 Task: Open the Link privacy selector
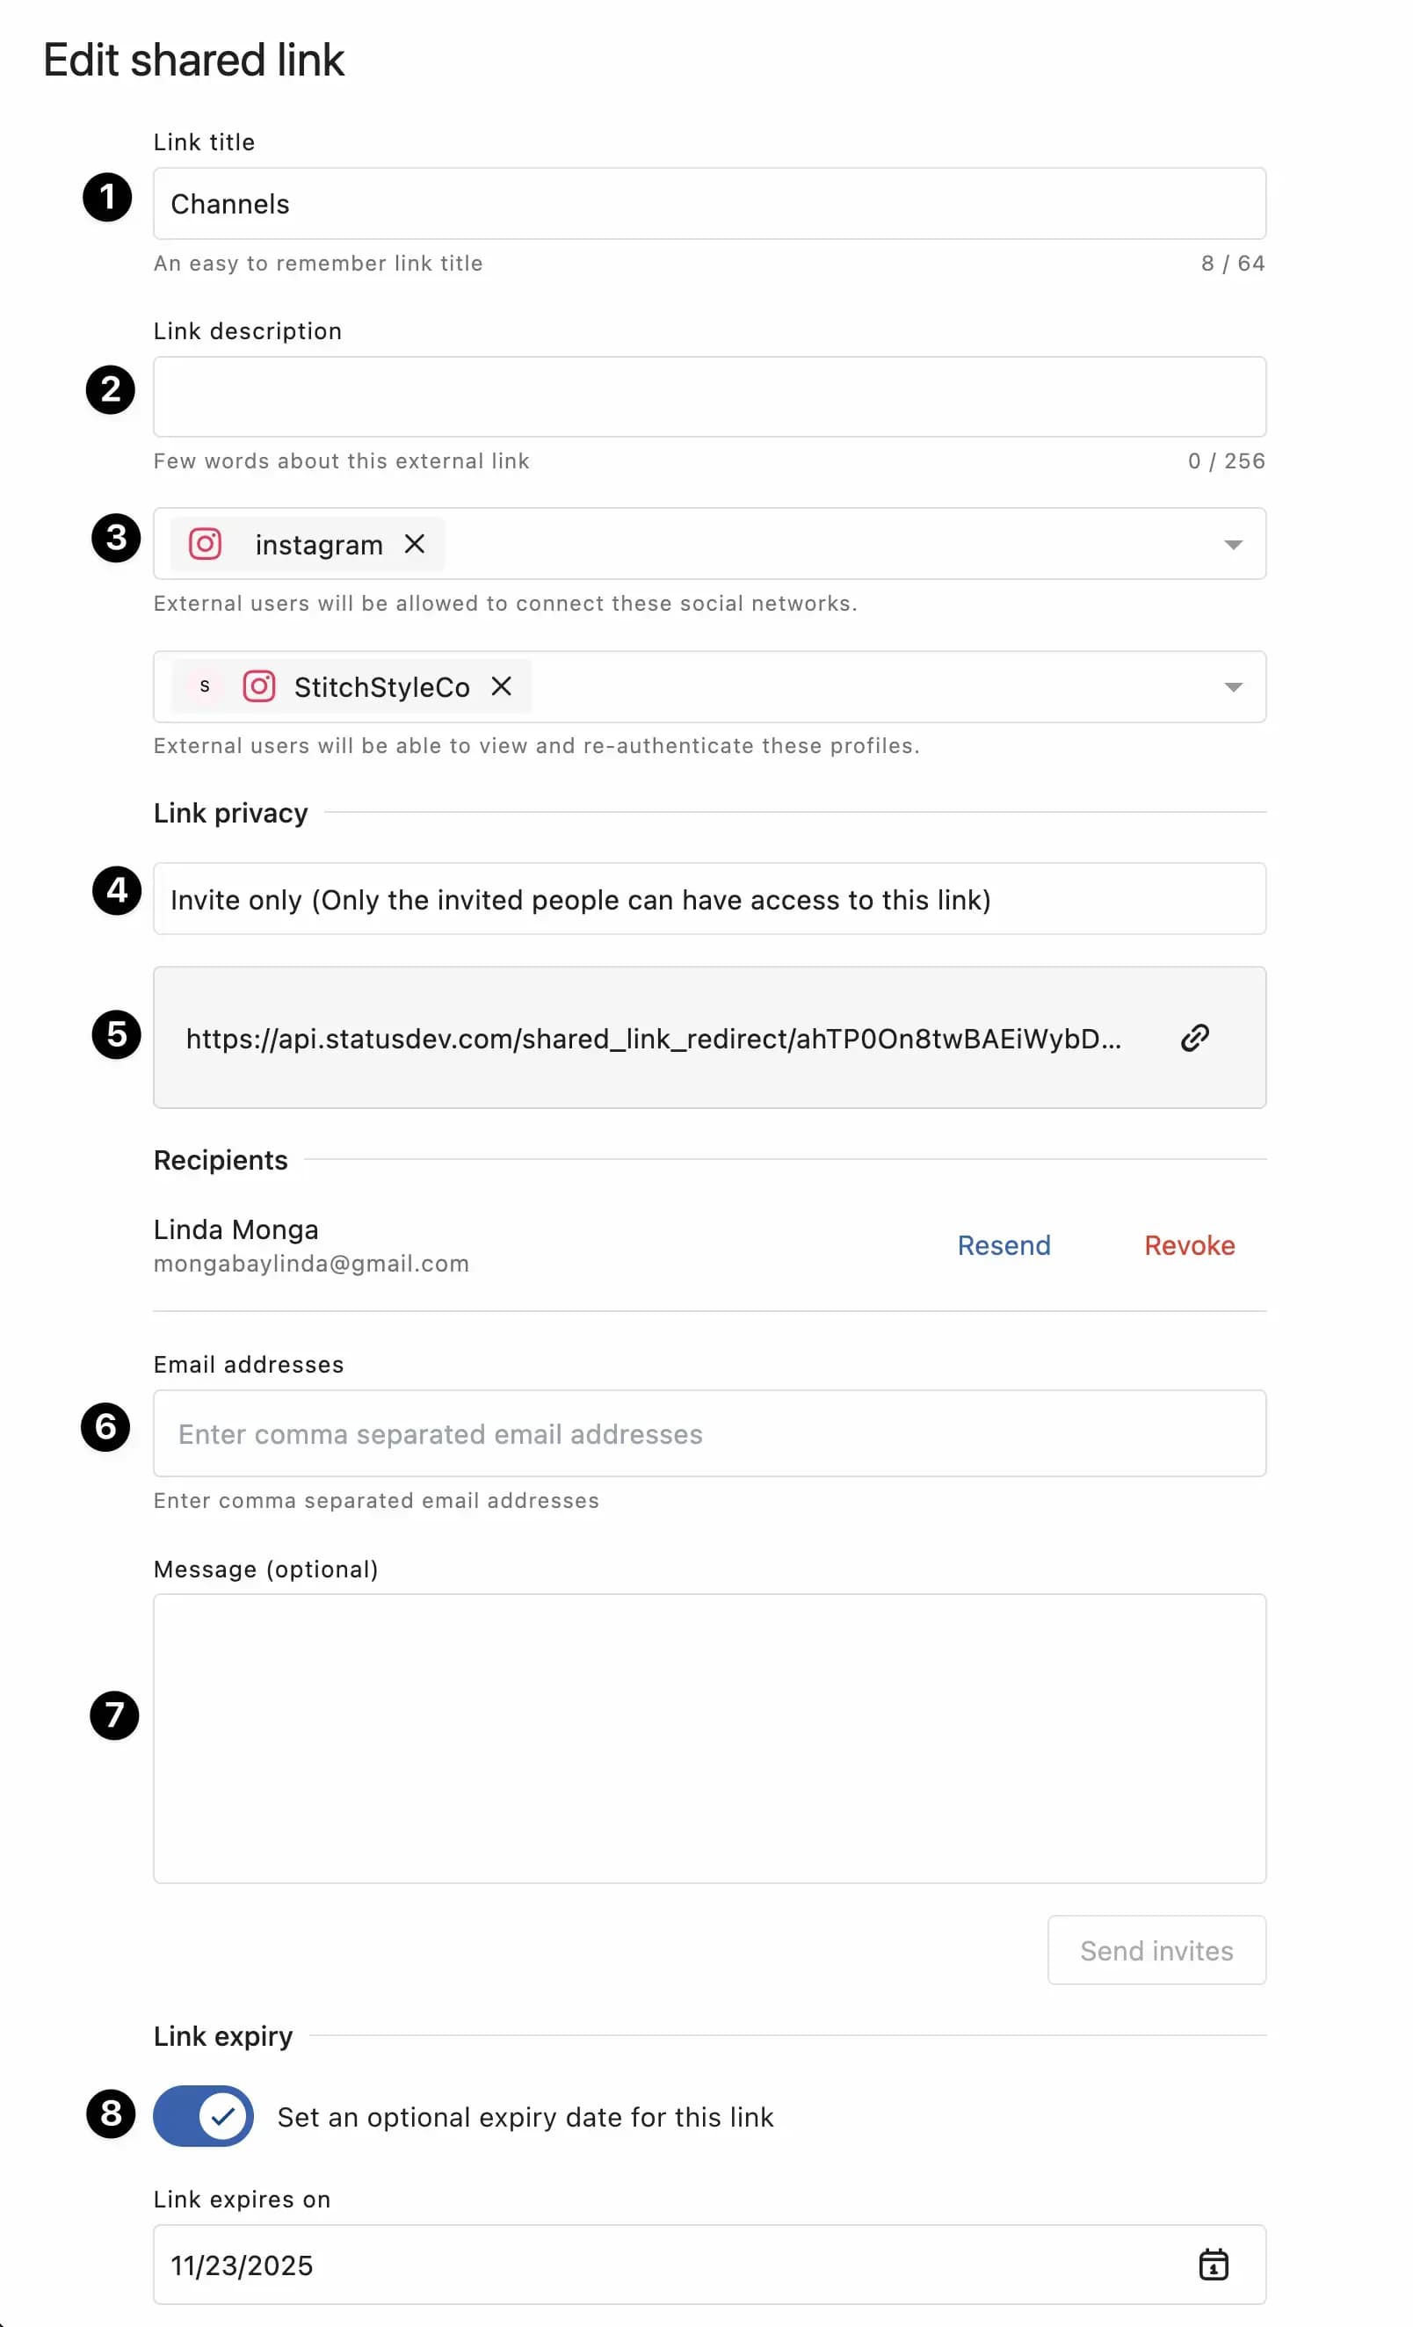coord(708,899)
